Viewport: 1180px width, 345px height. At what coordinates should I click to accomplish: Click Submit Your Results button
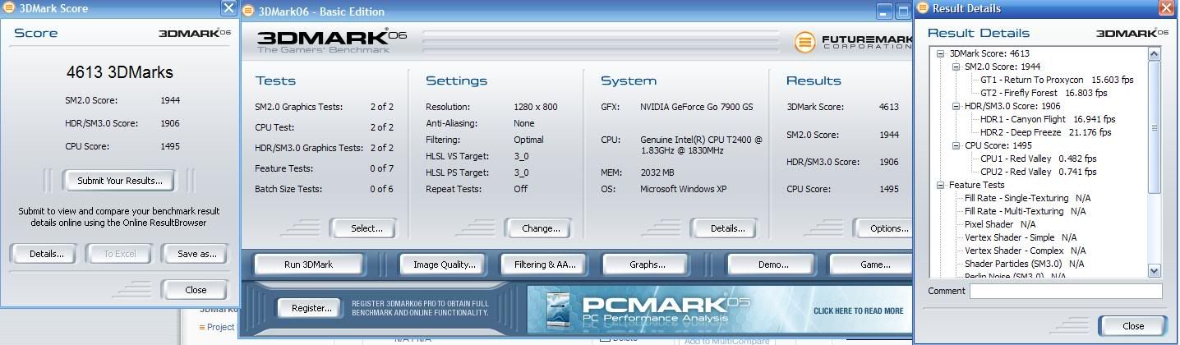coord(119,181)
